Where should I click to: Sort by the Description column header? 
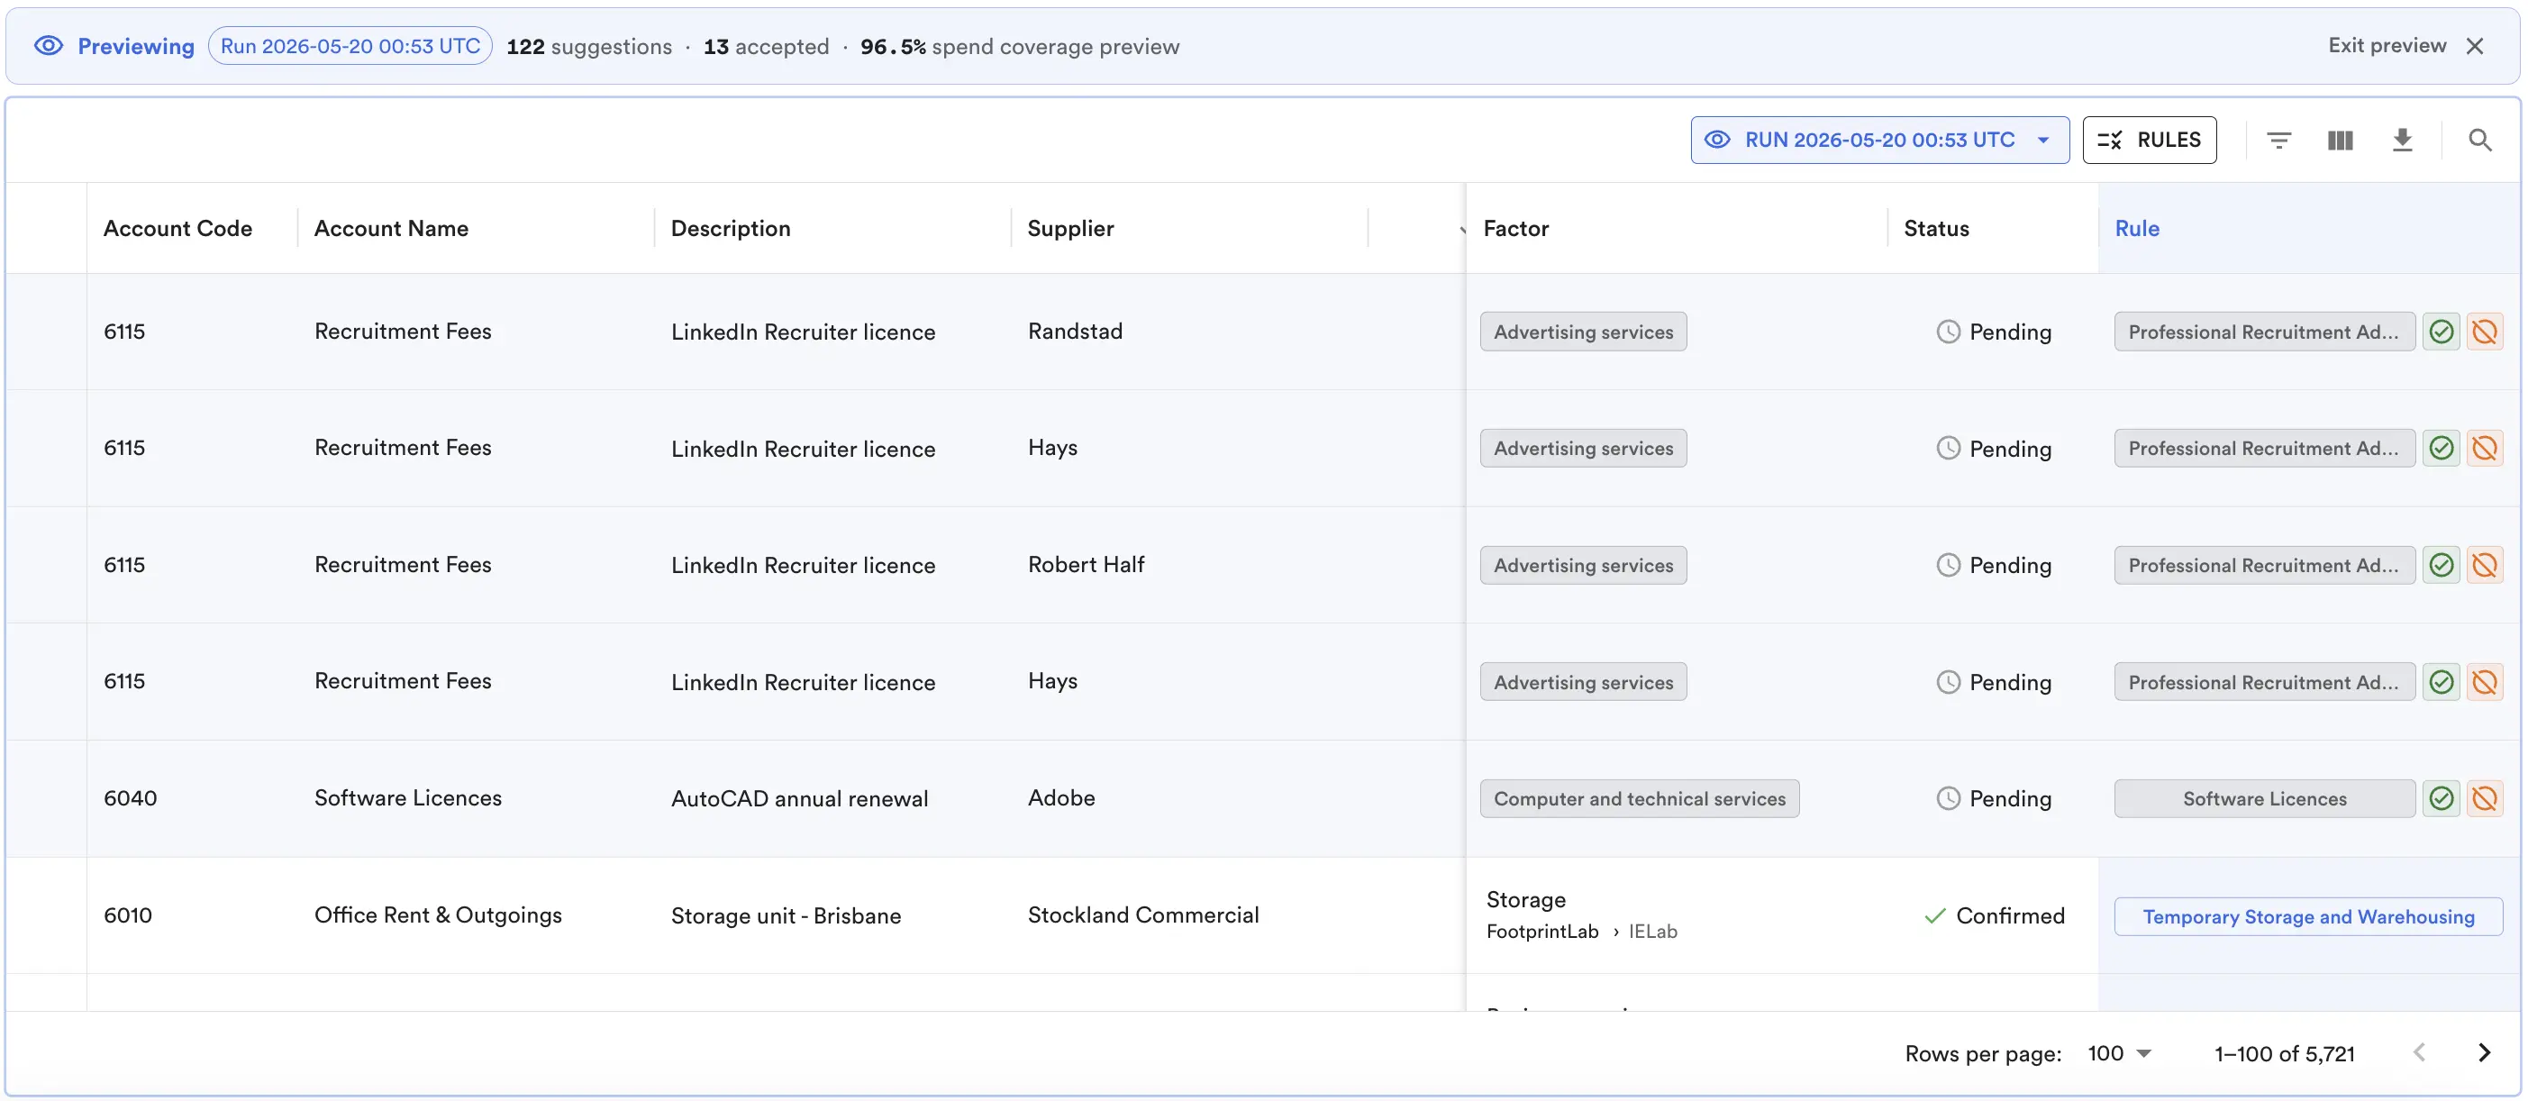click(x=730, y=229)
